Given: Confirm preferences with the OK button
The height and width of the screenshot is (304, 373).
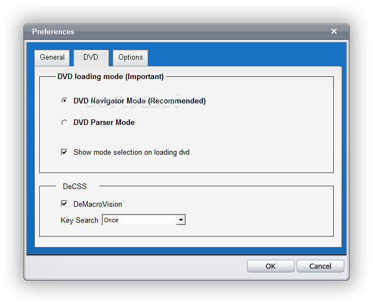Looking at the screenshot, I should pos(270,266).
